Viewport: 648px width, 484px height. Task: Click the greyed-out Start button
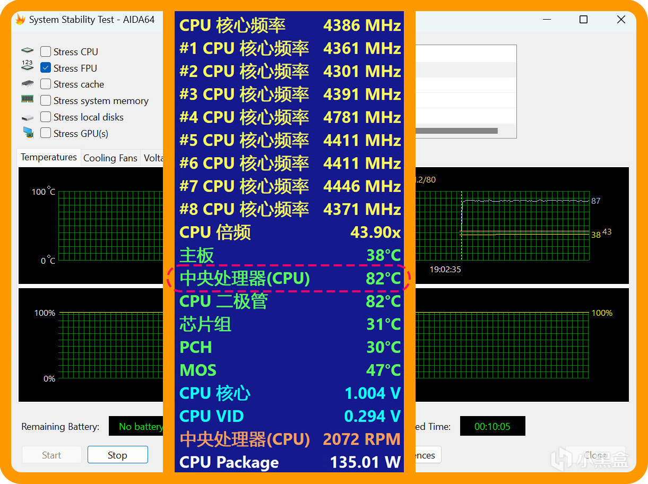point(51,455)
